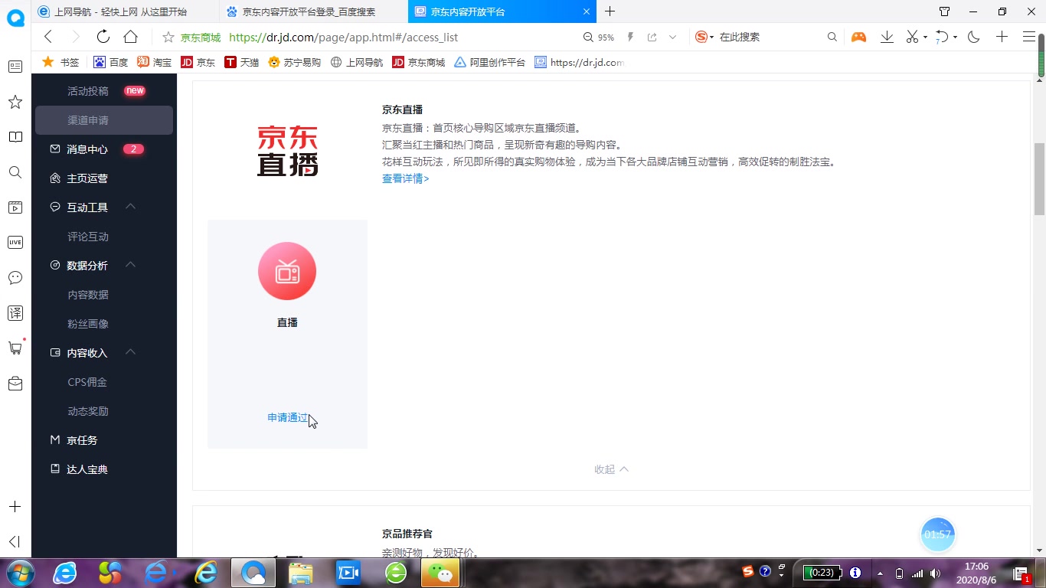Click the sidebar add plus icon

click(x=15, y=507)
